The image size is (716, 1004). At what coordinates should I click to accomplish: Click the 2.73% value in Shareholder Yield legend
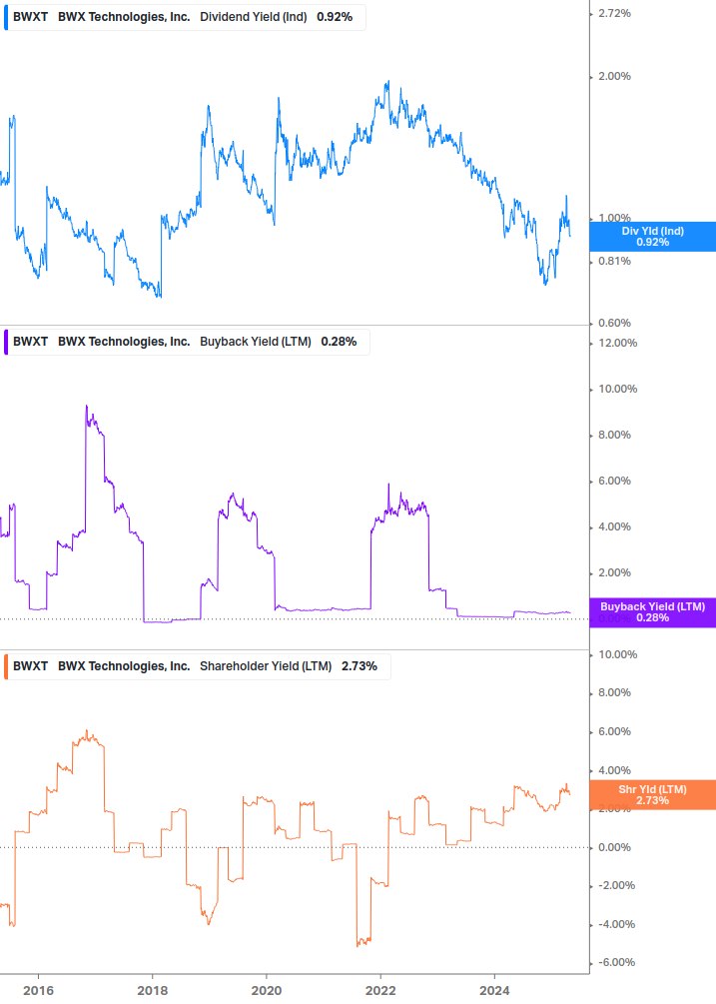pos(358,666)
